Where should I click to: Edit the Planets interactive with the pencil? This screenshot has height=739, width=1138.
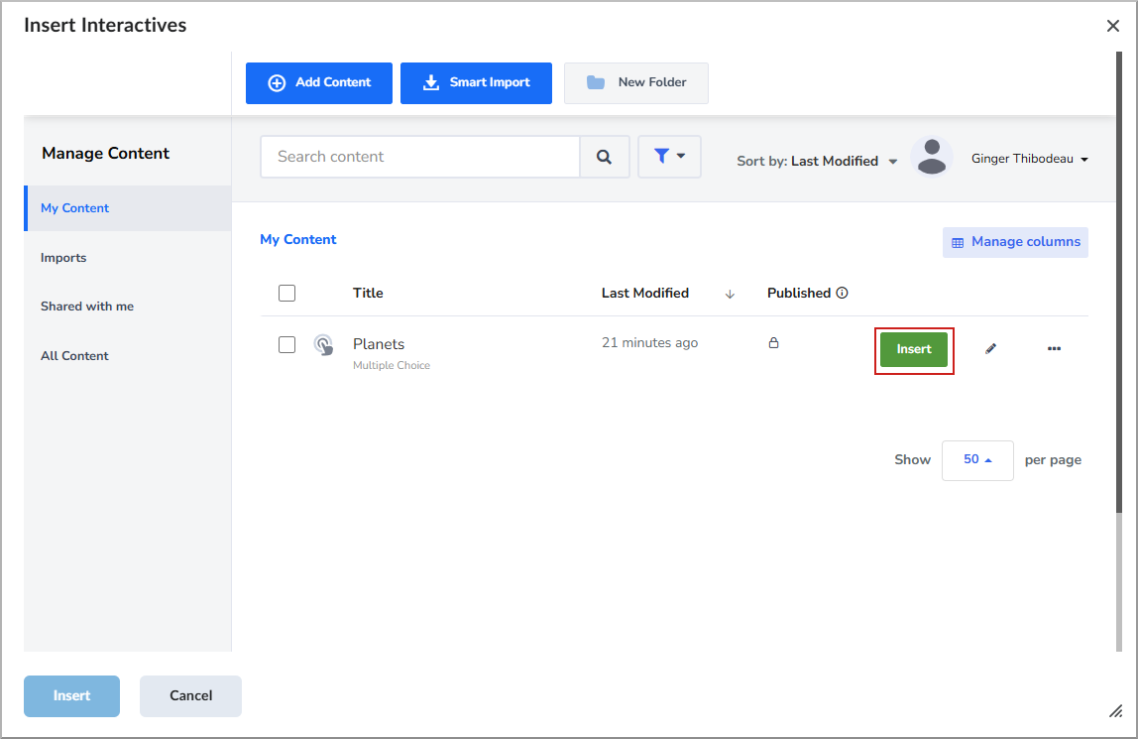pos(991,348)
